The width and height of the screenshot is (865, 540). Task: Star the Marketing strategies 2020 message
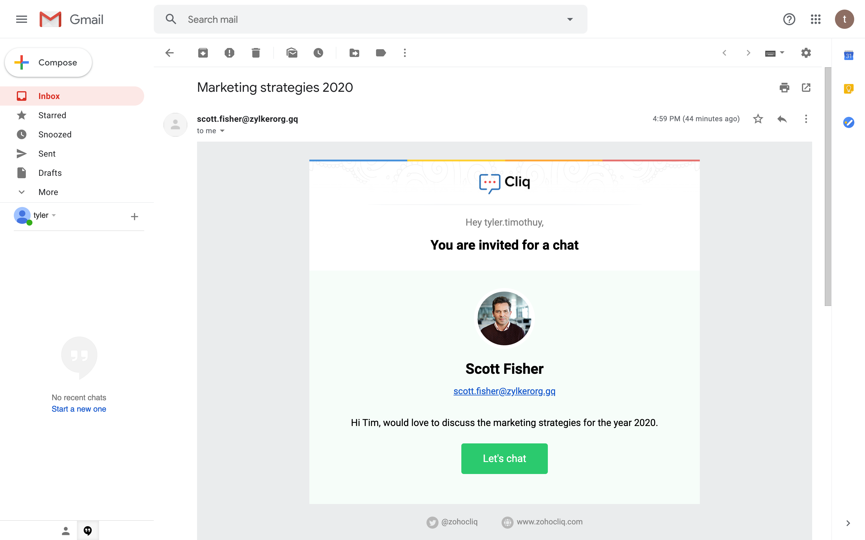tap(758, 119)
